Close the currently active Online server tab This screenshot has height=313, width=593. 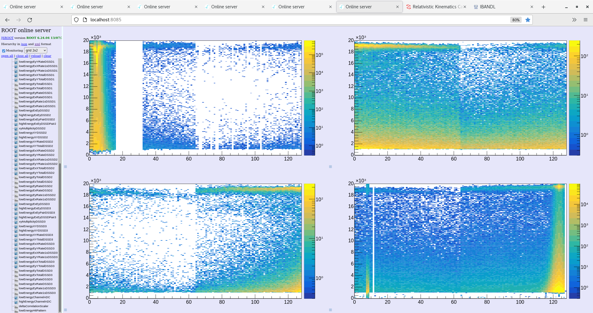tap(397, 7)
